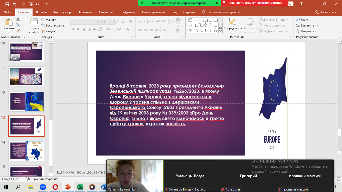Cut selection with the scissors icon

pyautogui.click(x=18, y=19)
